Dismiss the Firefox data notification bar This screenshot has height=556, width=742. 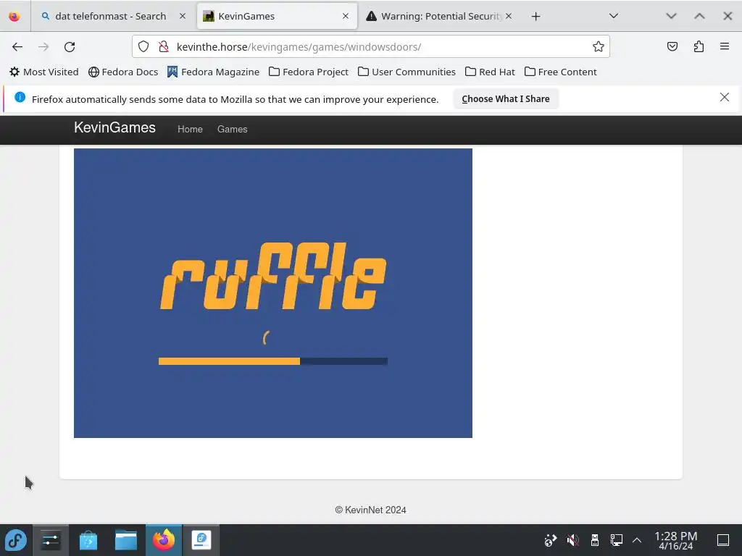[725, 98]
